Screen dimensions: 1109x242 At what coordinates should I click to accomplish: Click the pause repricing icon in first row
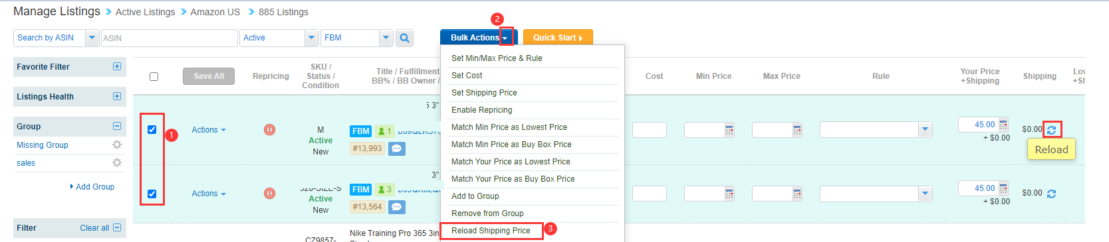point(269,129)
